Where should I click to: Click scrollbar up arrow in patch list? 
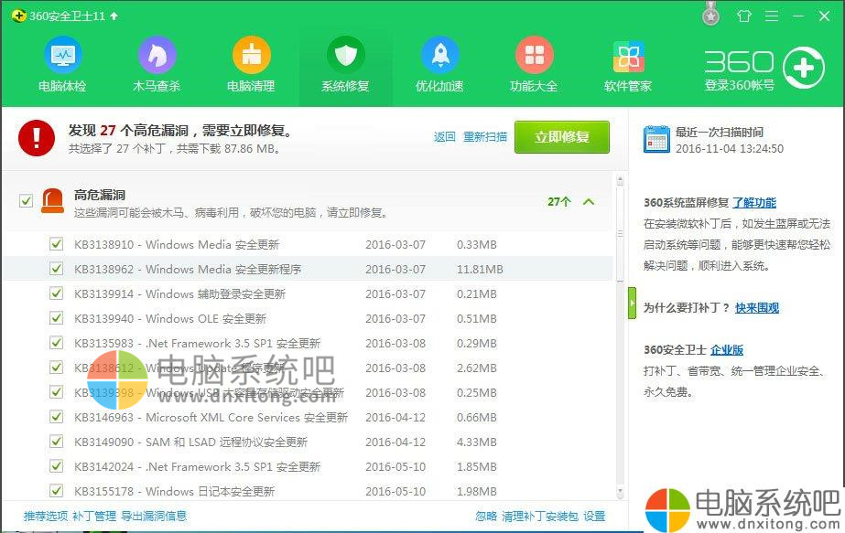[620, 179]
